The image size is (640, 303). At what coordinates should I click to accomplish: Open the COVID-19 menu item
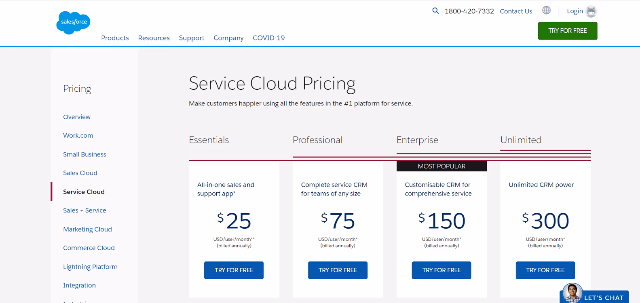tap(269, 38)
